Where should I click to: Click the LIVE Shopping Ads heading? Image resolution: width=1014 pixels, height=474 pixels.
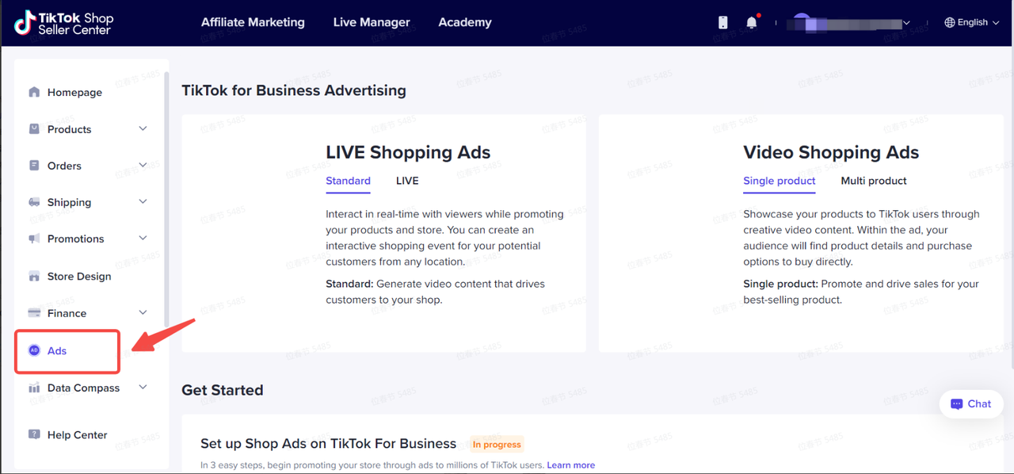408,152
